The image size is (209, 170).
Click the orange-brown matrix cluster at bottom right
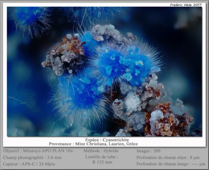click(167, 120)
